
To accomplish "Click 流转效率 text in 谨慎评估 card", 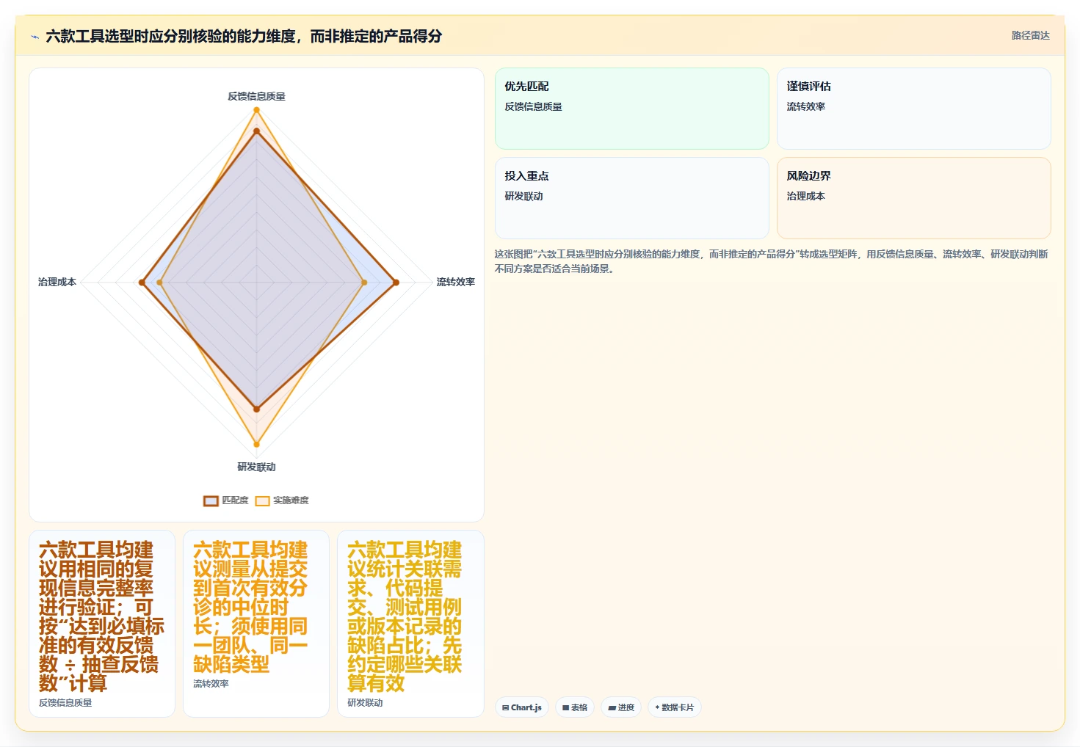I will pyautogui.click(x=805, y=106).
